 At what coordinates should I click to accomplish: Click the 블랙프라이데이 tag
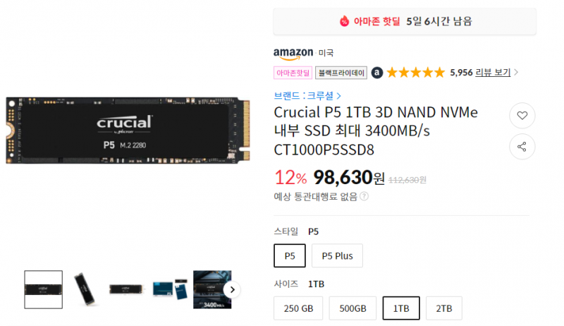tap(341, 73)
